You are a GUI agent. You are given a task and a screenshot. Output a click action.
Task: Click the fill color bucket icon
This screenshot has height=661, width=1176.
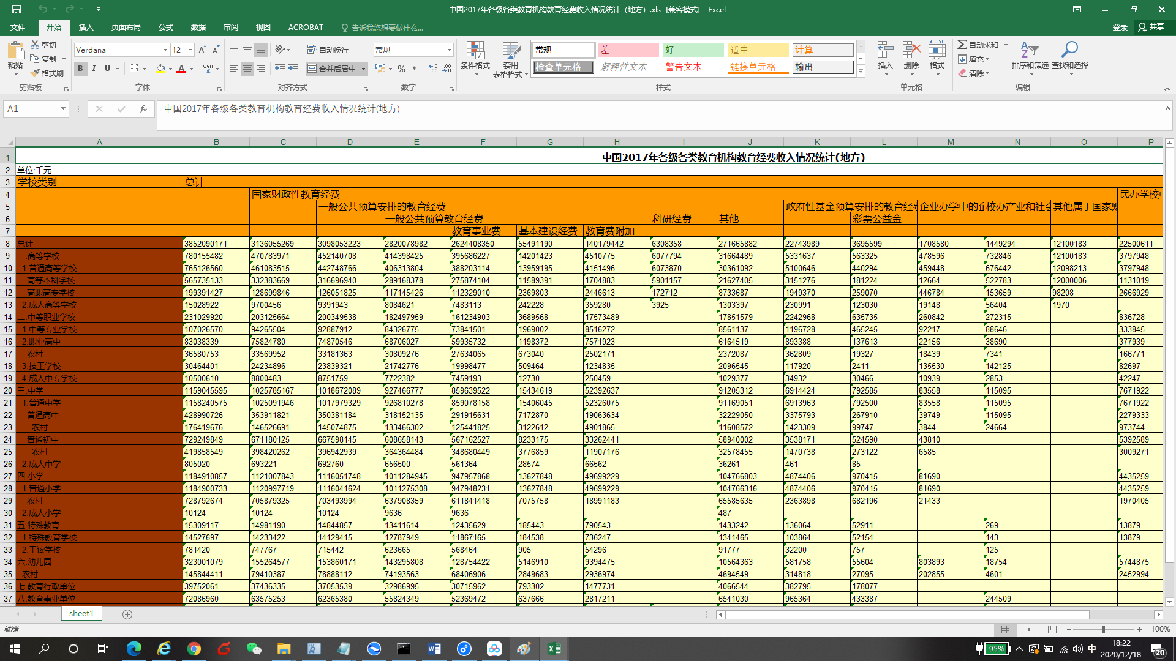click(x=160, y=69)
